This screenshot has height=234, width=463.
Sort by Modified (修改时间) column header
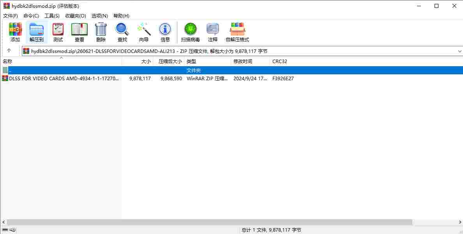250,62
